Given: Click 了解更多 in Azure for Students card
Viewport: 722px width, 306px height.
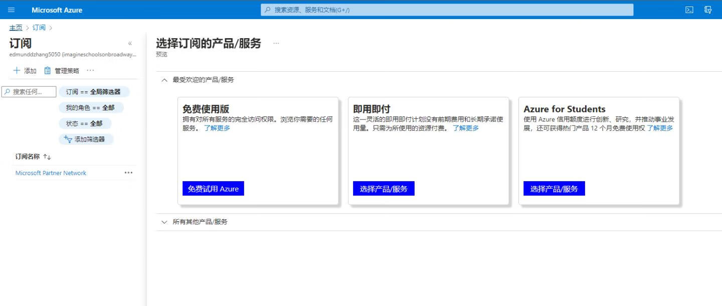Looking at the screenshot, I should (660, 128).
